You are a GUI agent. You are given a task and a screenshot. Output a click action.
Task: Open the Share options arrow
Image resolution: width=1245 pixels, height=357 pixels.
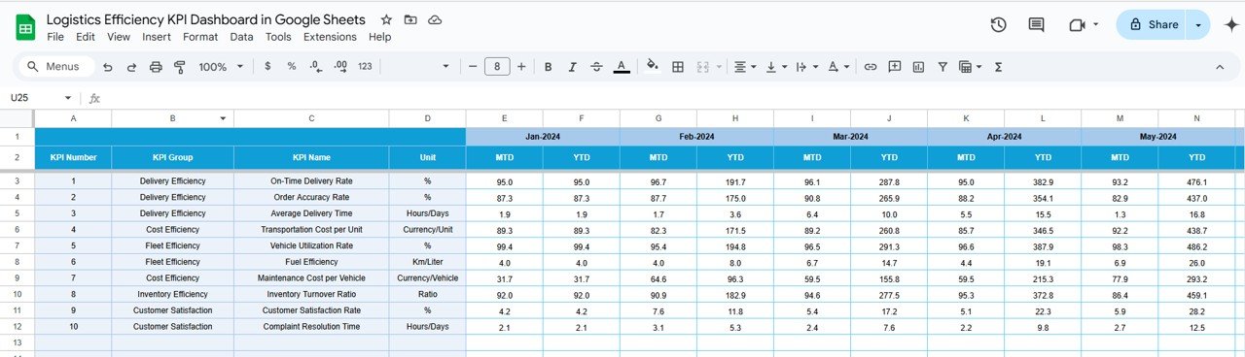[1198, 25]
